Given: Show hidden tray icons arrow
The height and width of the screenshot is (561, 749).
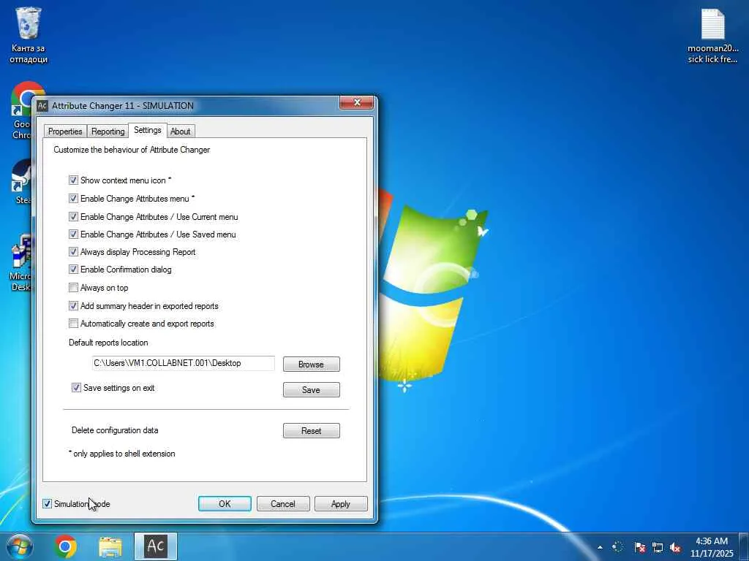Looking at the screenshot, I should 600,547.
